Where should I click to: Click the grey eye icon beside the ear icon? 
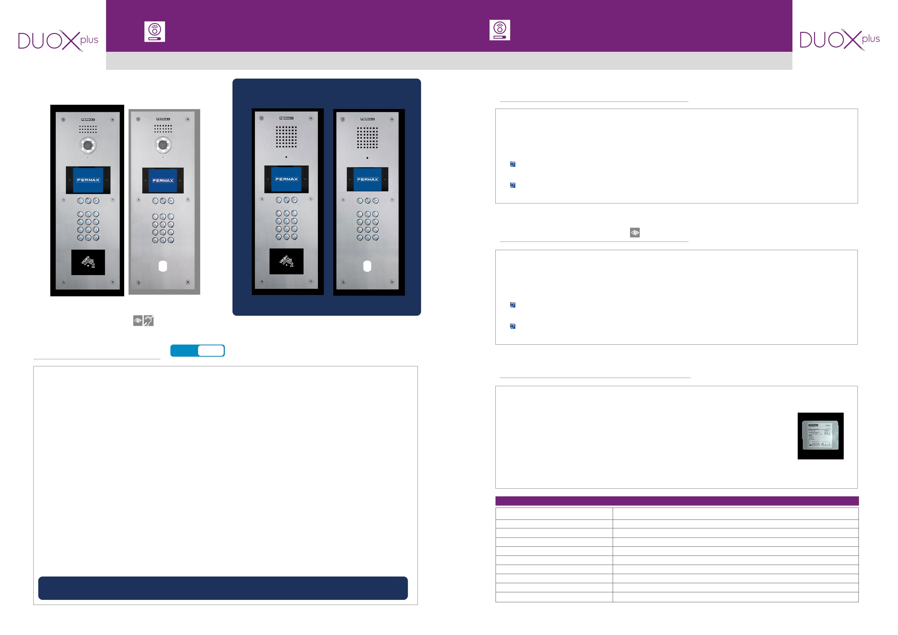click(138, 321)
